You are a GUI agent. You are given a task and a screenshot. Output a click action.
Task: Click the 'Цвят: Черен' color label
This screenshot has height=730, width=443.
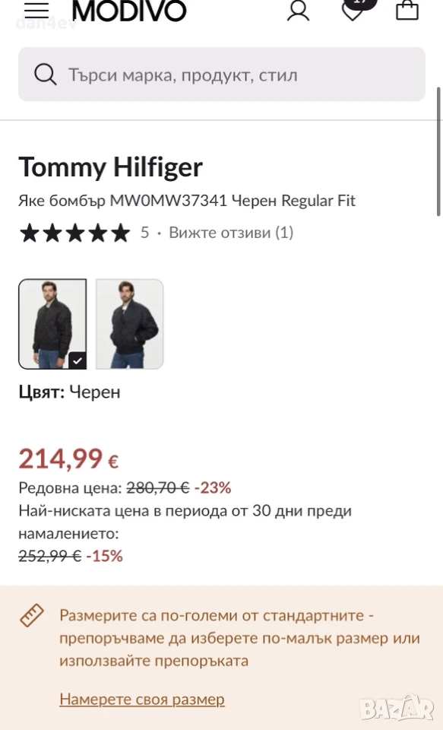click(69, 392)
